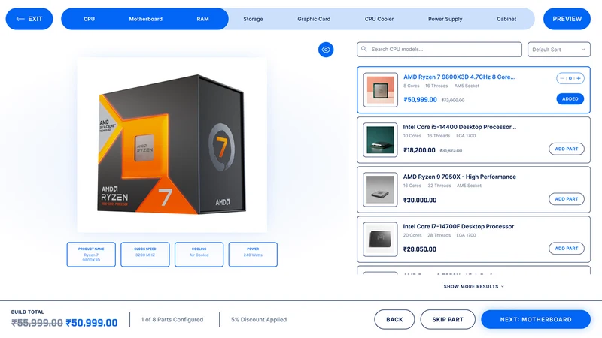Click the ₹28,050.00 price
602x338 pixels.
tap(420, 249)
